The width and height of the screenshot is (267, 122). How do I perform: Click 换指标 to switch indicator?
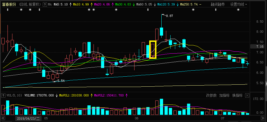237,95
